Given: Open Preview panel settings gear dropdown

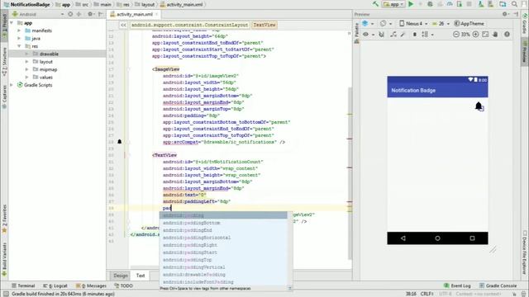Looking at the screenshot, I should pos(505,14).
